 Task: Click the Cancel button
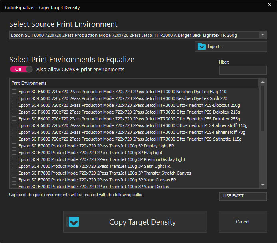[243, 222]
